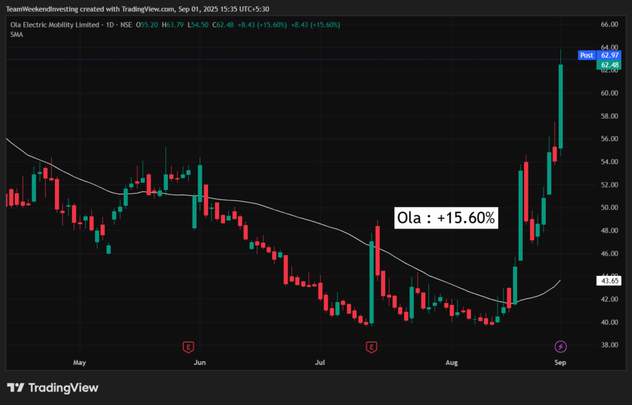Click the TeamWeekendInvesting header caption
The width and height of the screenshot is (632, 405).
138,9
